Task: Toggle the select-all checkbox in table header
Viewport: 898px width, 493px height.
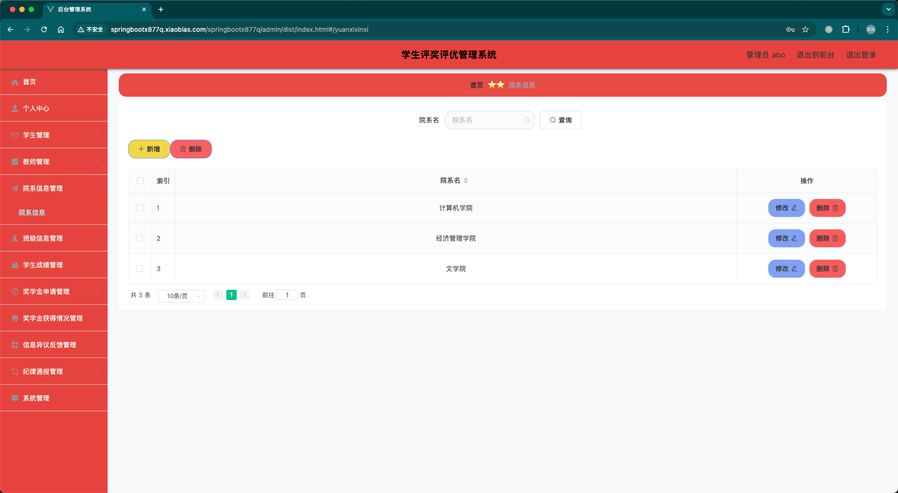Action: point(140,181)
